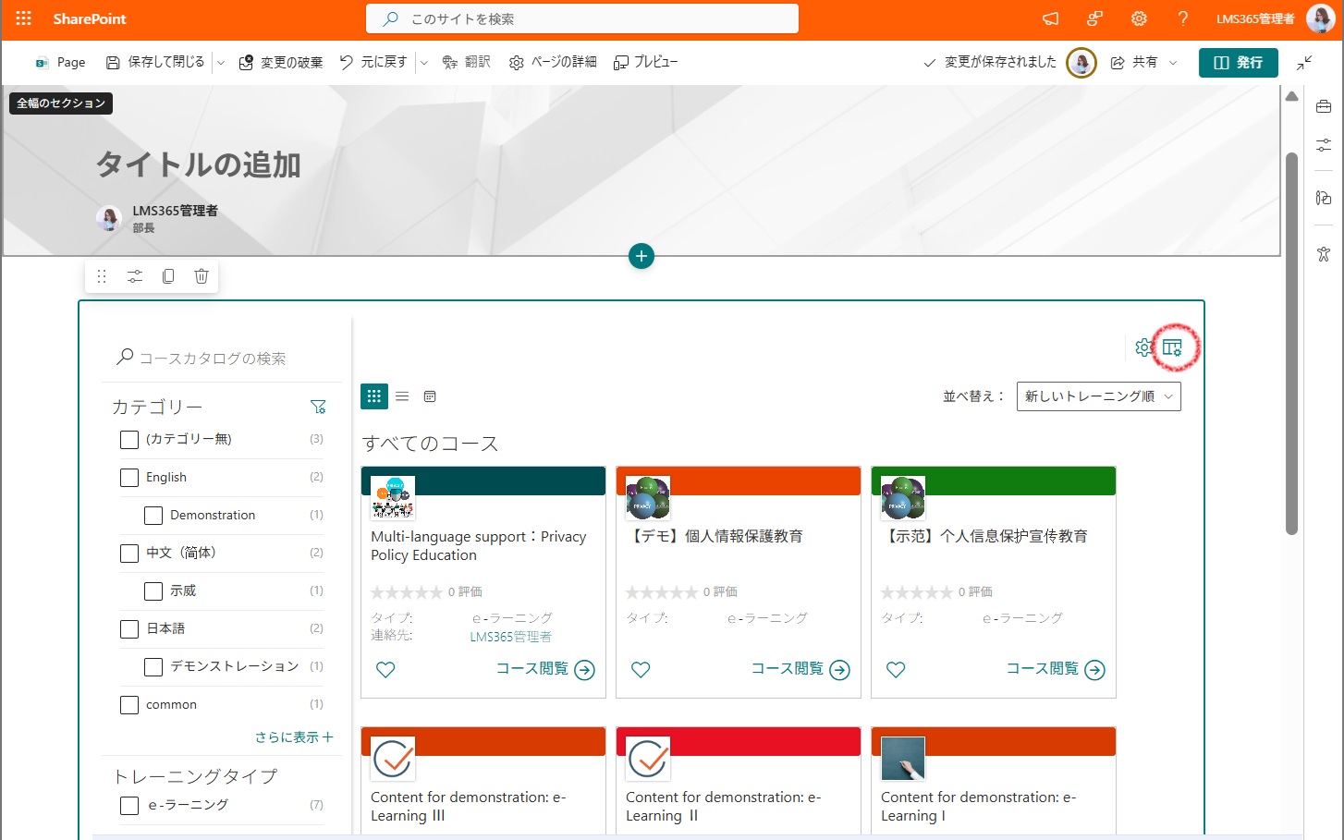
Task: Check the 日本語 category checkbox
Action: click(x=129, y=629)
